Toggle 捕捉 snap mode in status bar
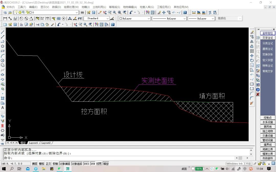This screenshot has width=276, height=172. (35, 164)
